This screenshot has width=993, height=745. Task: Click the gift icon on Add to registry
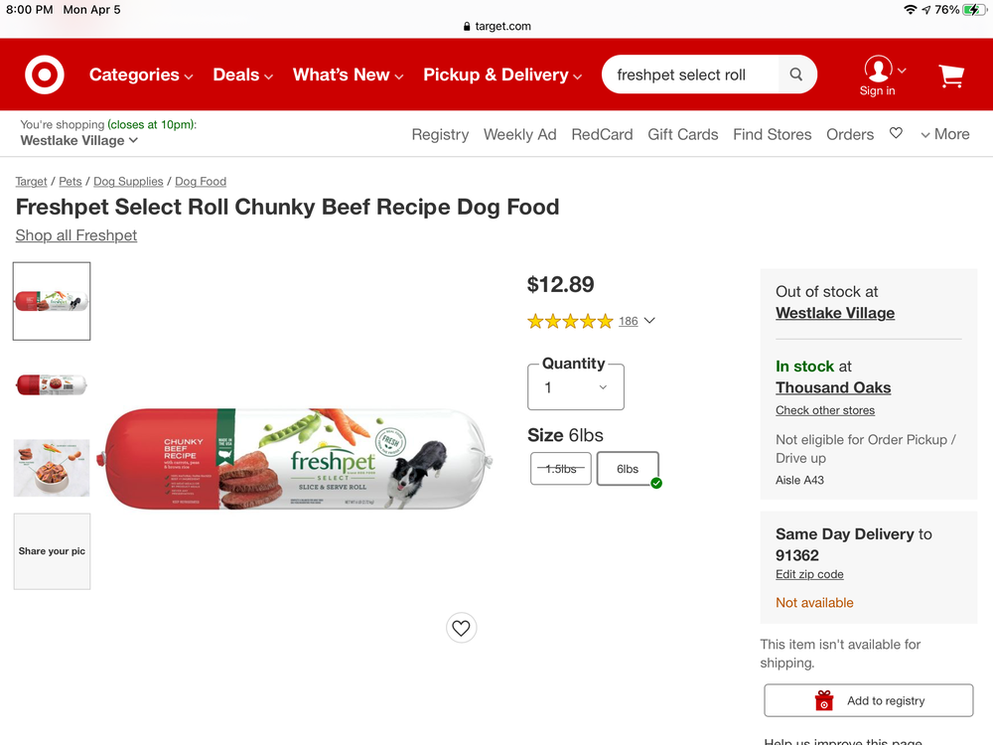pyautogui.click(x=824, y=700)
